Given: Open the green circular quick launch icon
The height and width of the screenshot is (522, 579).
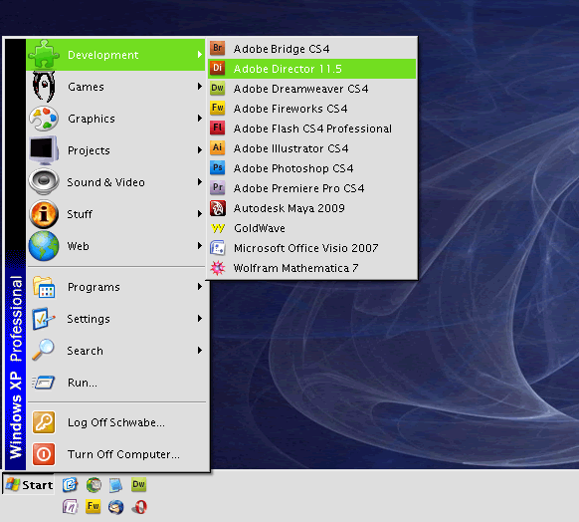Looking at the screenshot, I should [x=94, y=485].
